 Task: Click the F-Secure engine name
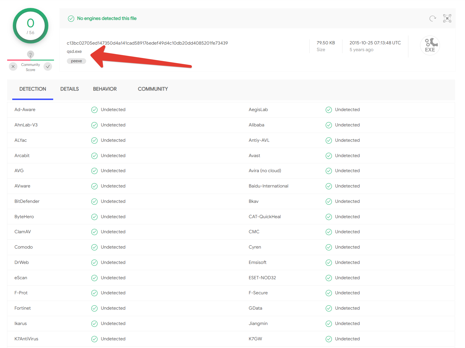pos(258,293)
